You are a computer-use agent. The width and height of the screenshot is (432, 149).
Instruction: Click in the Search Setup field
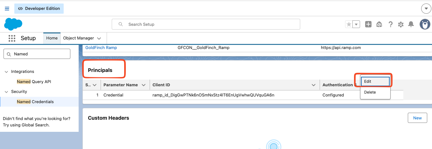click(x=206, y=24)
